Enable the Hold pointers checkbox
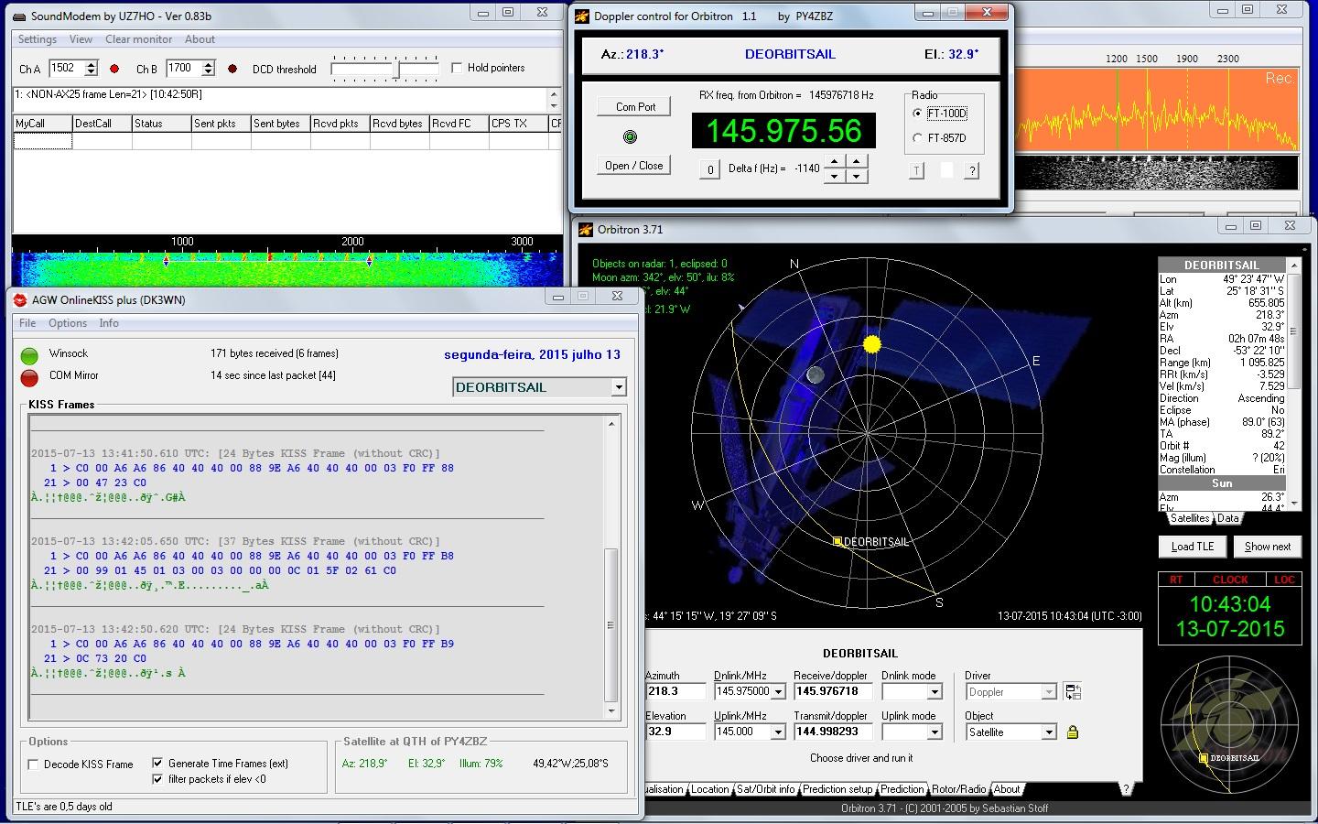Viewport: 1318px width, 824px height. [457, 68]
